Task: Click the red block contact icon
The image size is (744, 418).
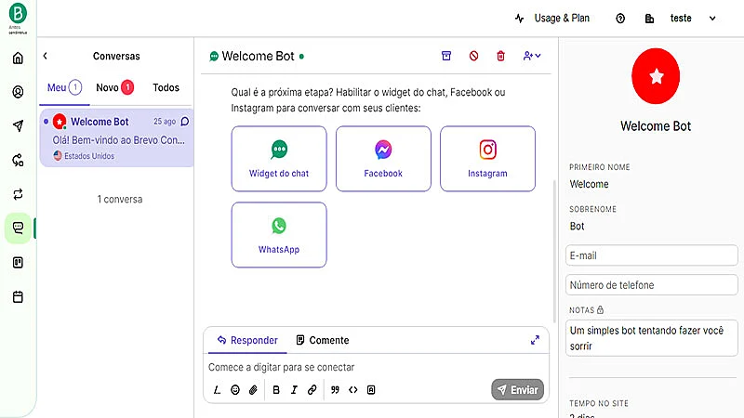Action: click(473, 56)
